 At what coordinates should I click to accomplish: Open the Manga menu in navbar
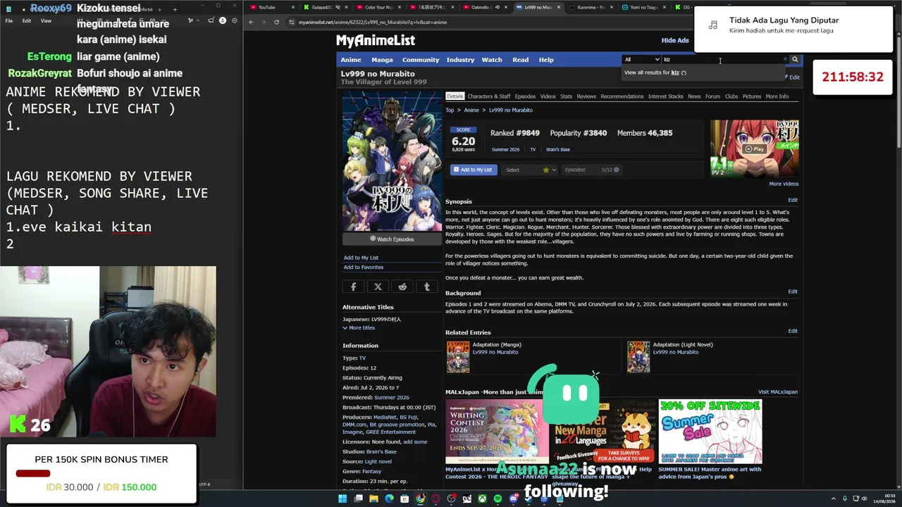click(382, 60)
